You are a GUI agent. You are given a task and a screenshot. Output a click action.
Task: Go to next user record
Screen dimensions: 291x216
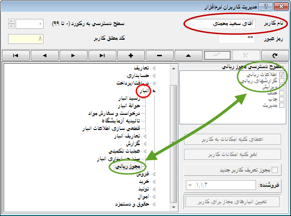pos(73,55)
